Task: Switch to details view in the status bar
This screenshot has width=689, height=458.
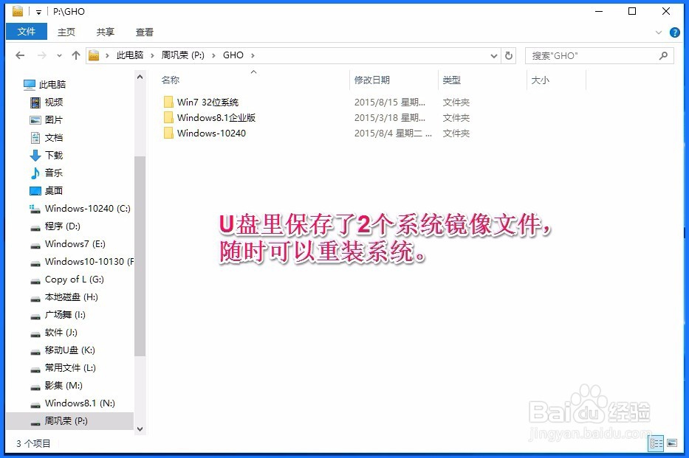Action: click(x=656, y=443)
